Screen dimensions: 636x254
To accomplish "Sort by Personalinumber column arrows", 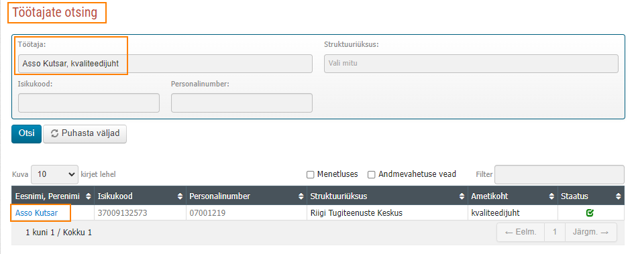I will coord(301,196).
